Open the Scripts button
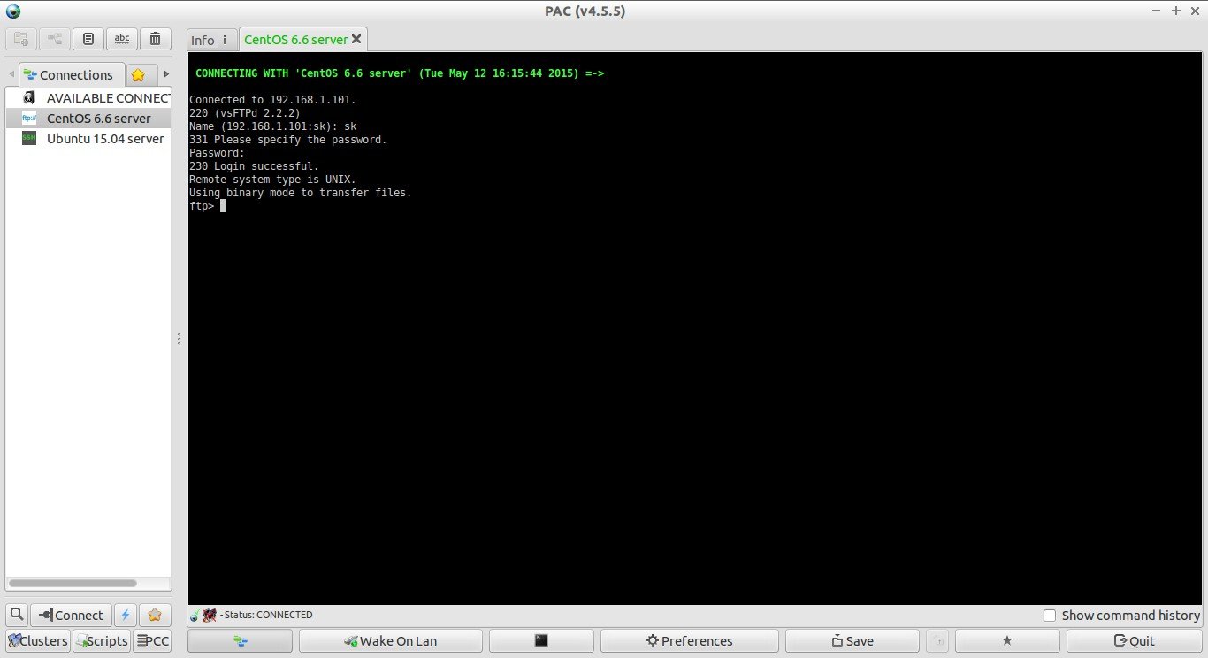The width and height of the screenshot is (1208, 658). tap(102, 641)
